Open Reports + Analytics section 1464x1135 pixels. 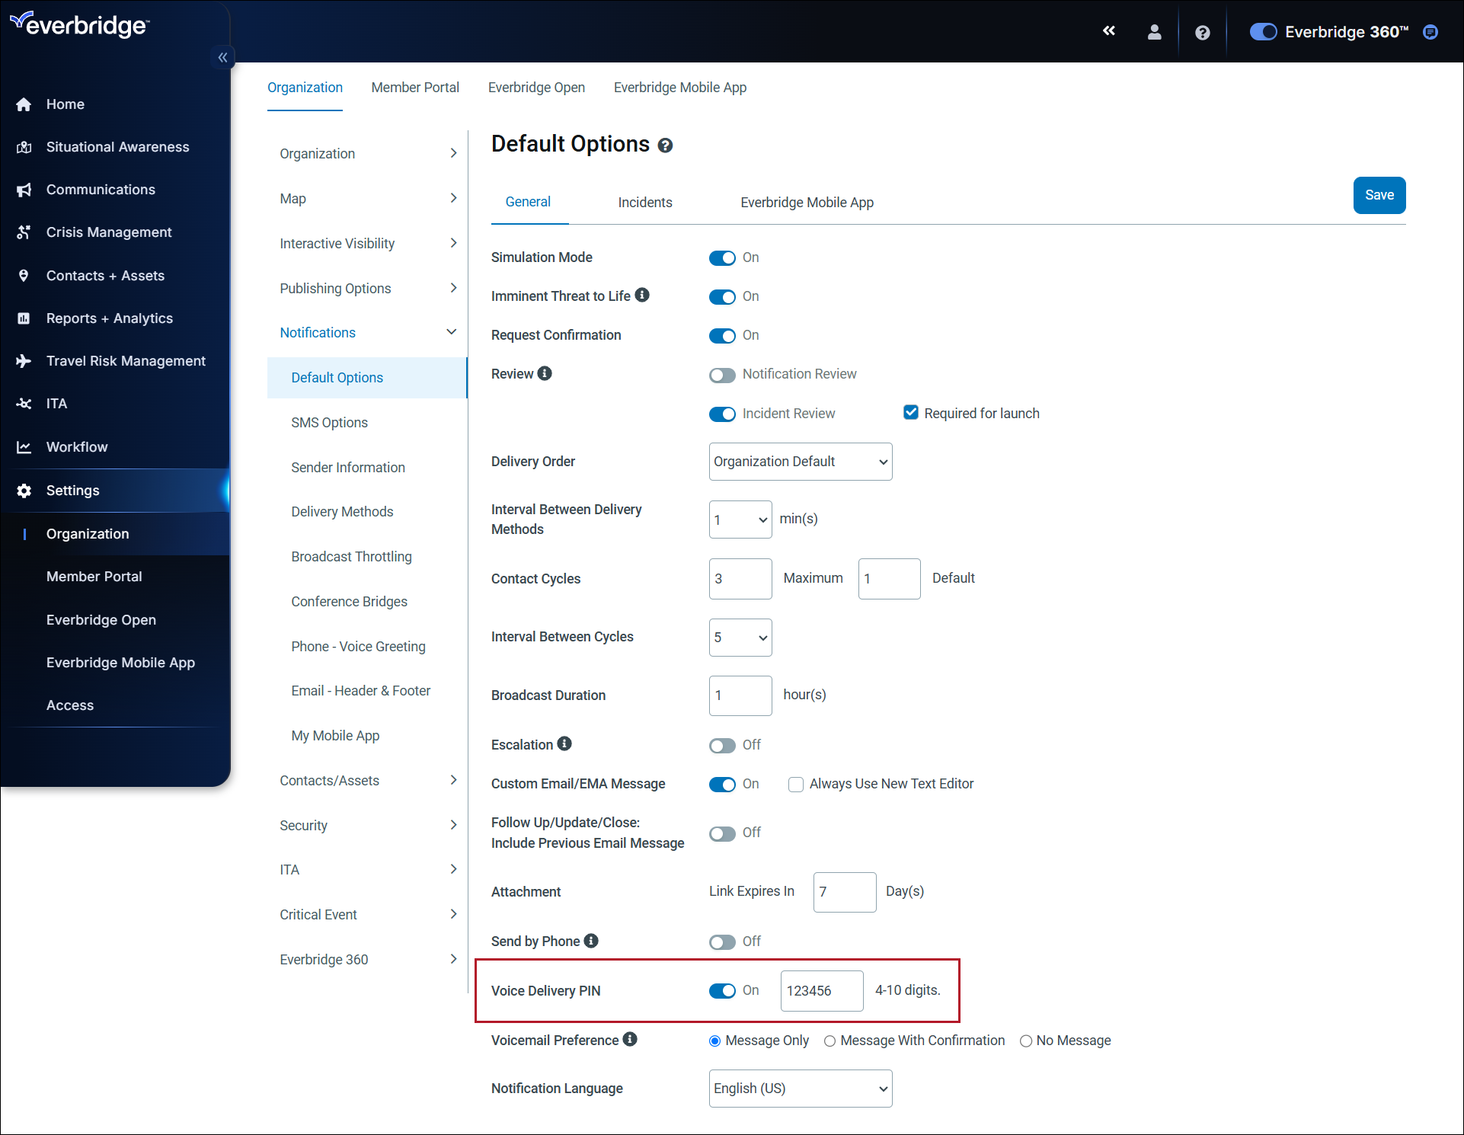pos(110,318)
